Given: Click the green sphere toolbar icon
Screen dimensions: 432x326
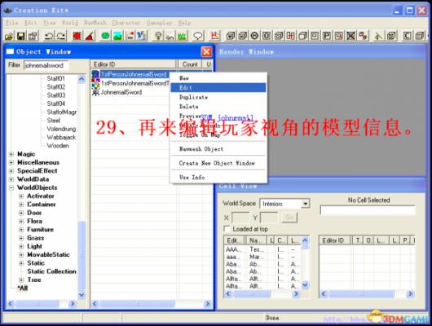Looking at the screenshot, I should pos(105,36).
